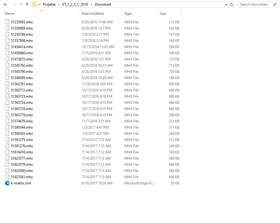This screenshot has height=223, width=280.
Task: Sort files by Type column
Action: pos(128,14)
